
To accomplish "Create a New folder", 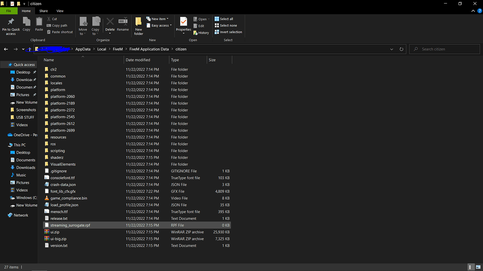I will click(x=139, y=26).
